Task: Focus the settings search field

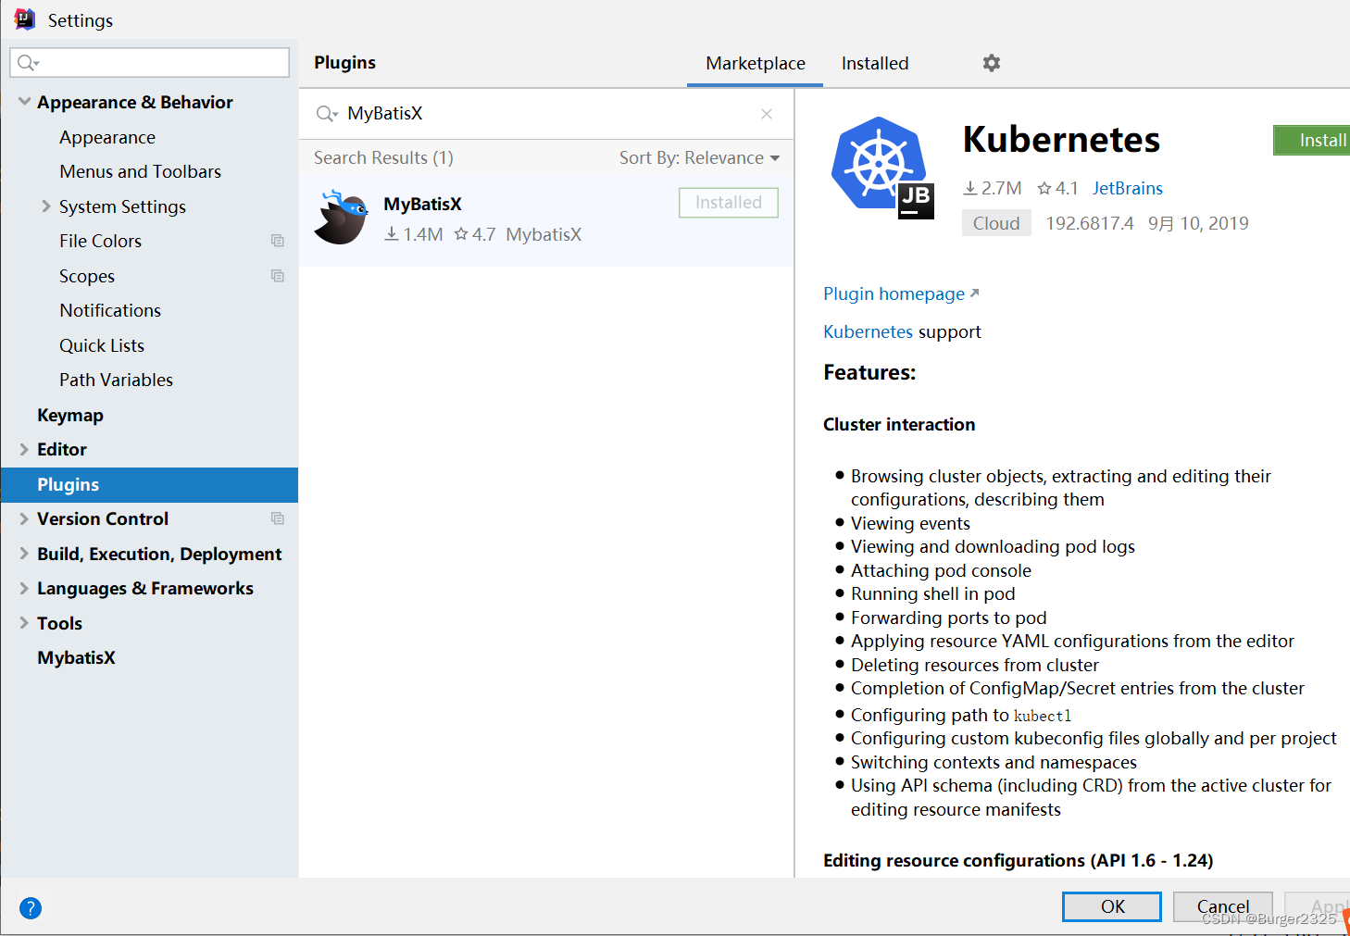Action: pyautogui.click(x=149, y=63)
